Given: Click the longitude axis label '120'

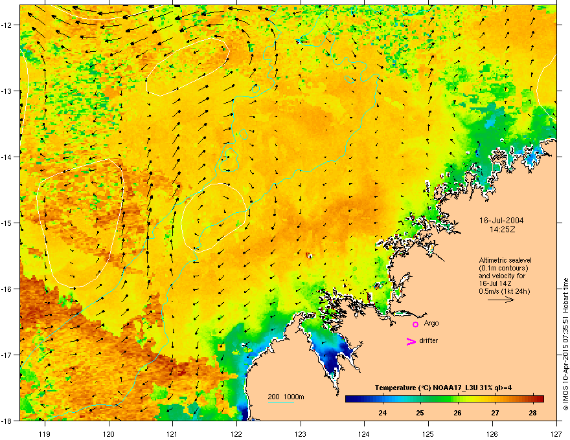Looking at the screenshot, I should (109, 434).
